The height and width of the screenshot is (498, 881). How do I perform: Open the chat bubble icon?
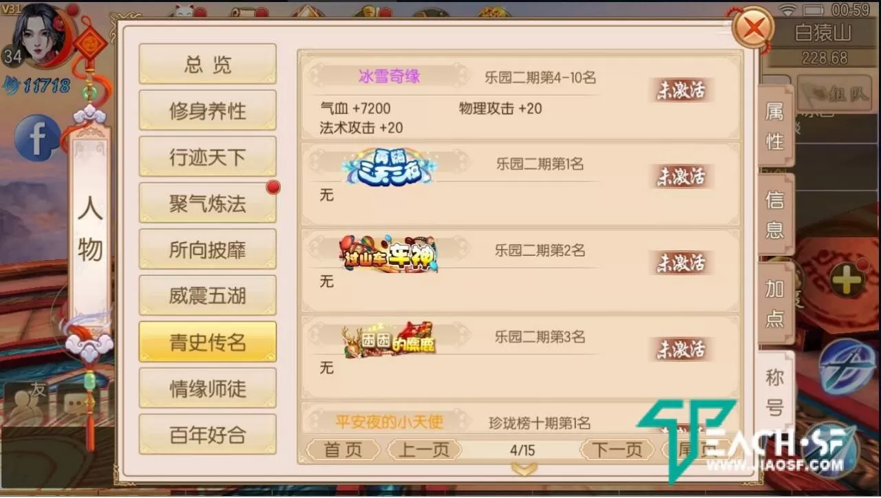point(74,404)
